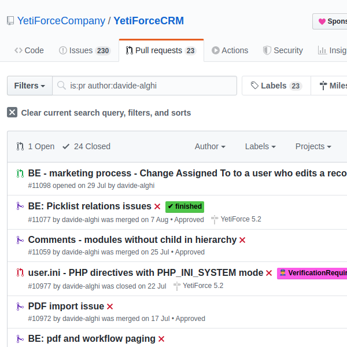Image resolution: width=347 pixels, height=347 pixels.
Task: Expand the Projects filter dropdown
Action: (x=313, y=146)
